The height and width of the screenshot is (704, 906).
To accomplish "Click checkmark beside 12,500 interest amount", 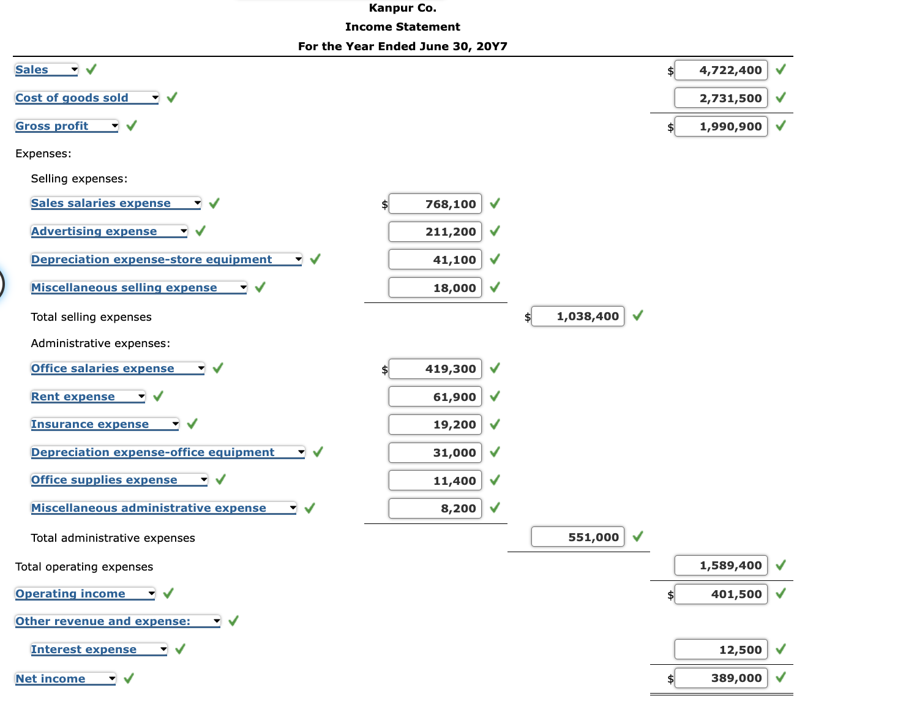I will (x=781, y=649).
